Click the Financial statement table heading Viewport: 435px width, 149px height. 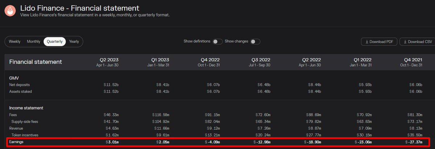coord(36,62)
